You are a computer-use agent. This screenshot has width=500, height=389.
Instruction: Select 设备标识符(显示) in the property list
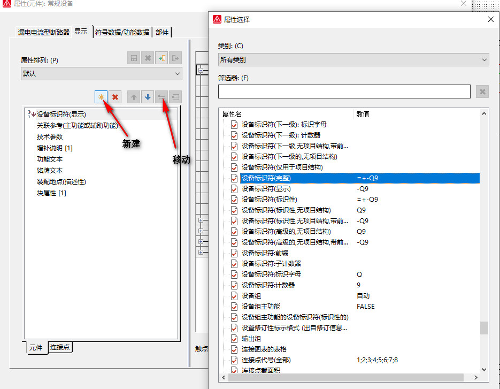click(61, 114)
